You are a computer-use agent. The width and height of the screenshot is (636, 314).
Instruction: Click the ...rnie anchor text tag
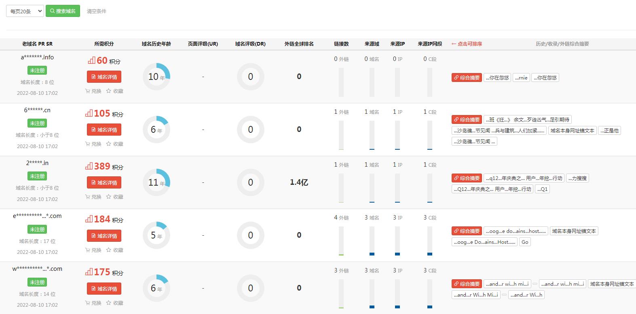(x=521, y=77)
